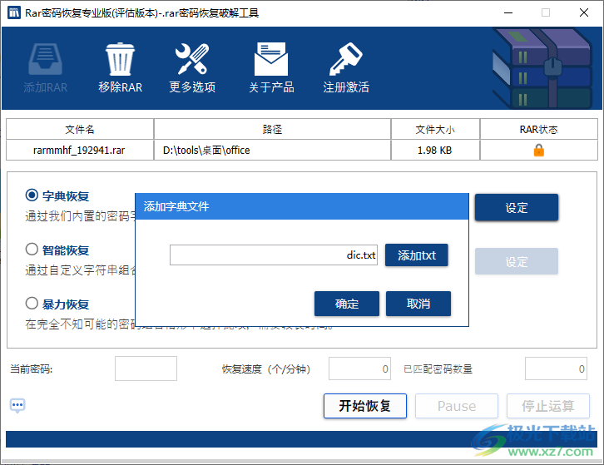
Task: Click the RAR Status (RAR状态) column header
Action: [539, 130]
